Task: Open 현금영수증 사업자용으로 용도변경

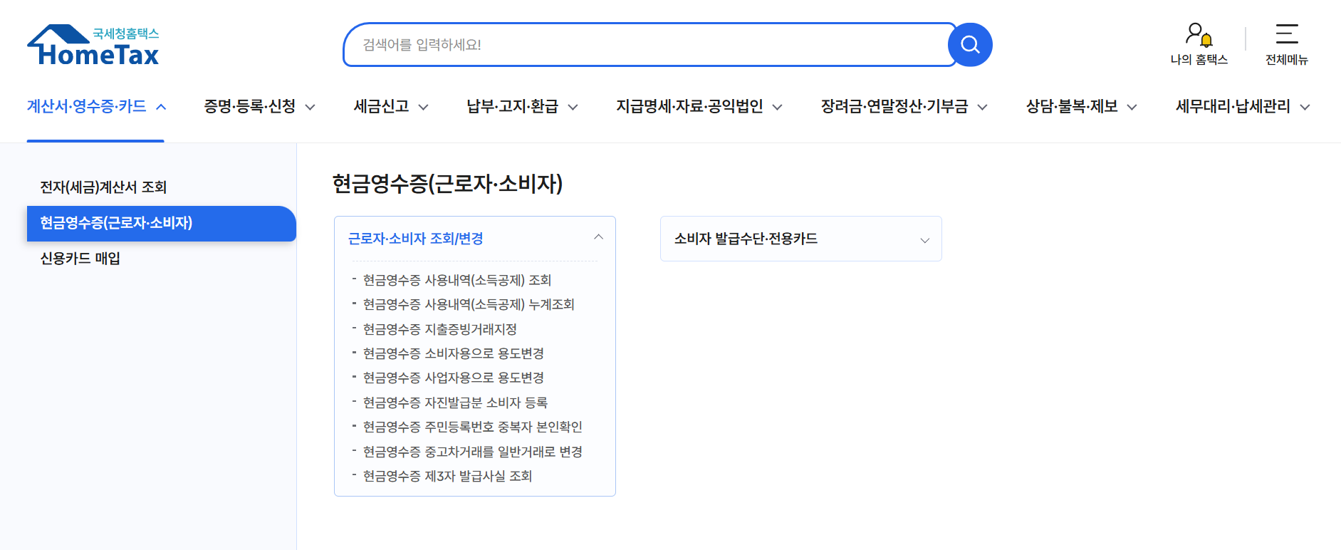Action: click(x=453, y=378)
